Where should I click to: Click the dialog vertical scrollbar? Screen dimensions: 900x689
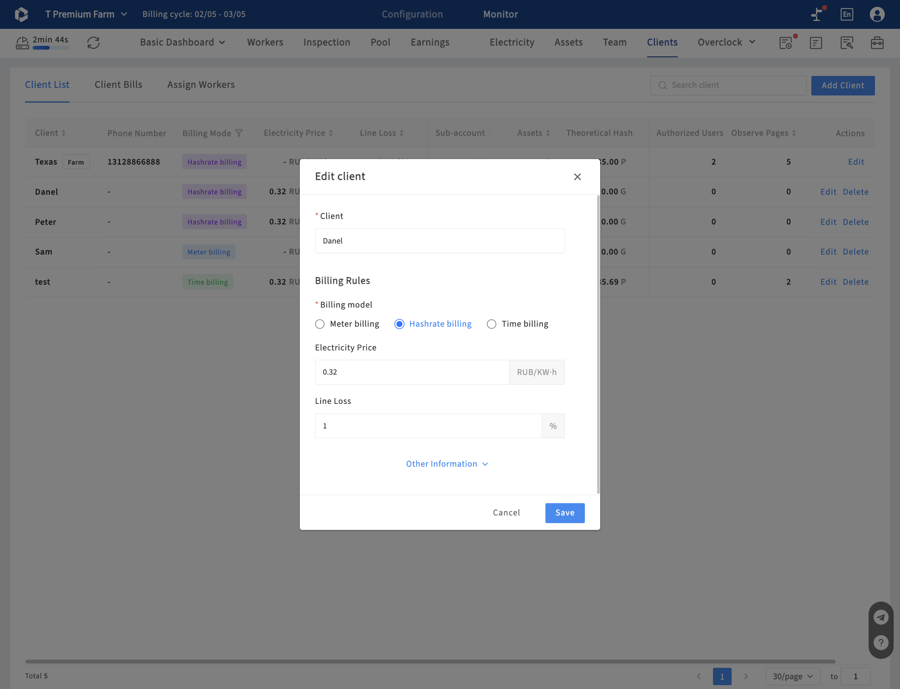point(598,344)
